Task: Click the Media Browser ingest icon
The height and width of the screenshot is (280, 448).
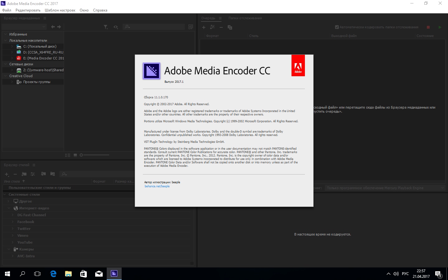Action: tap(191, 27)
